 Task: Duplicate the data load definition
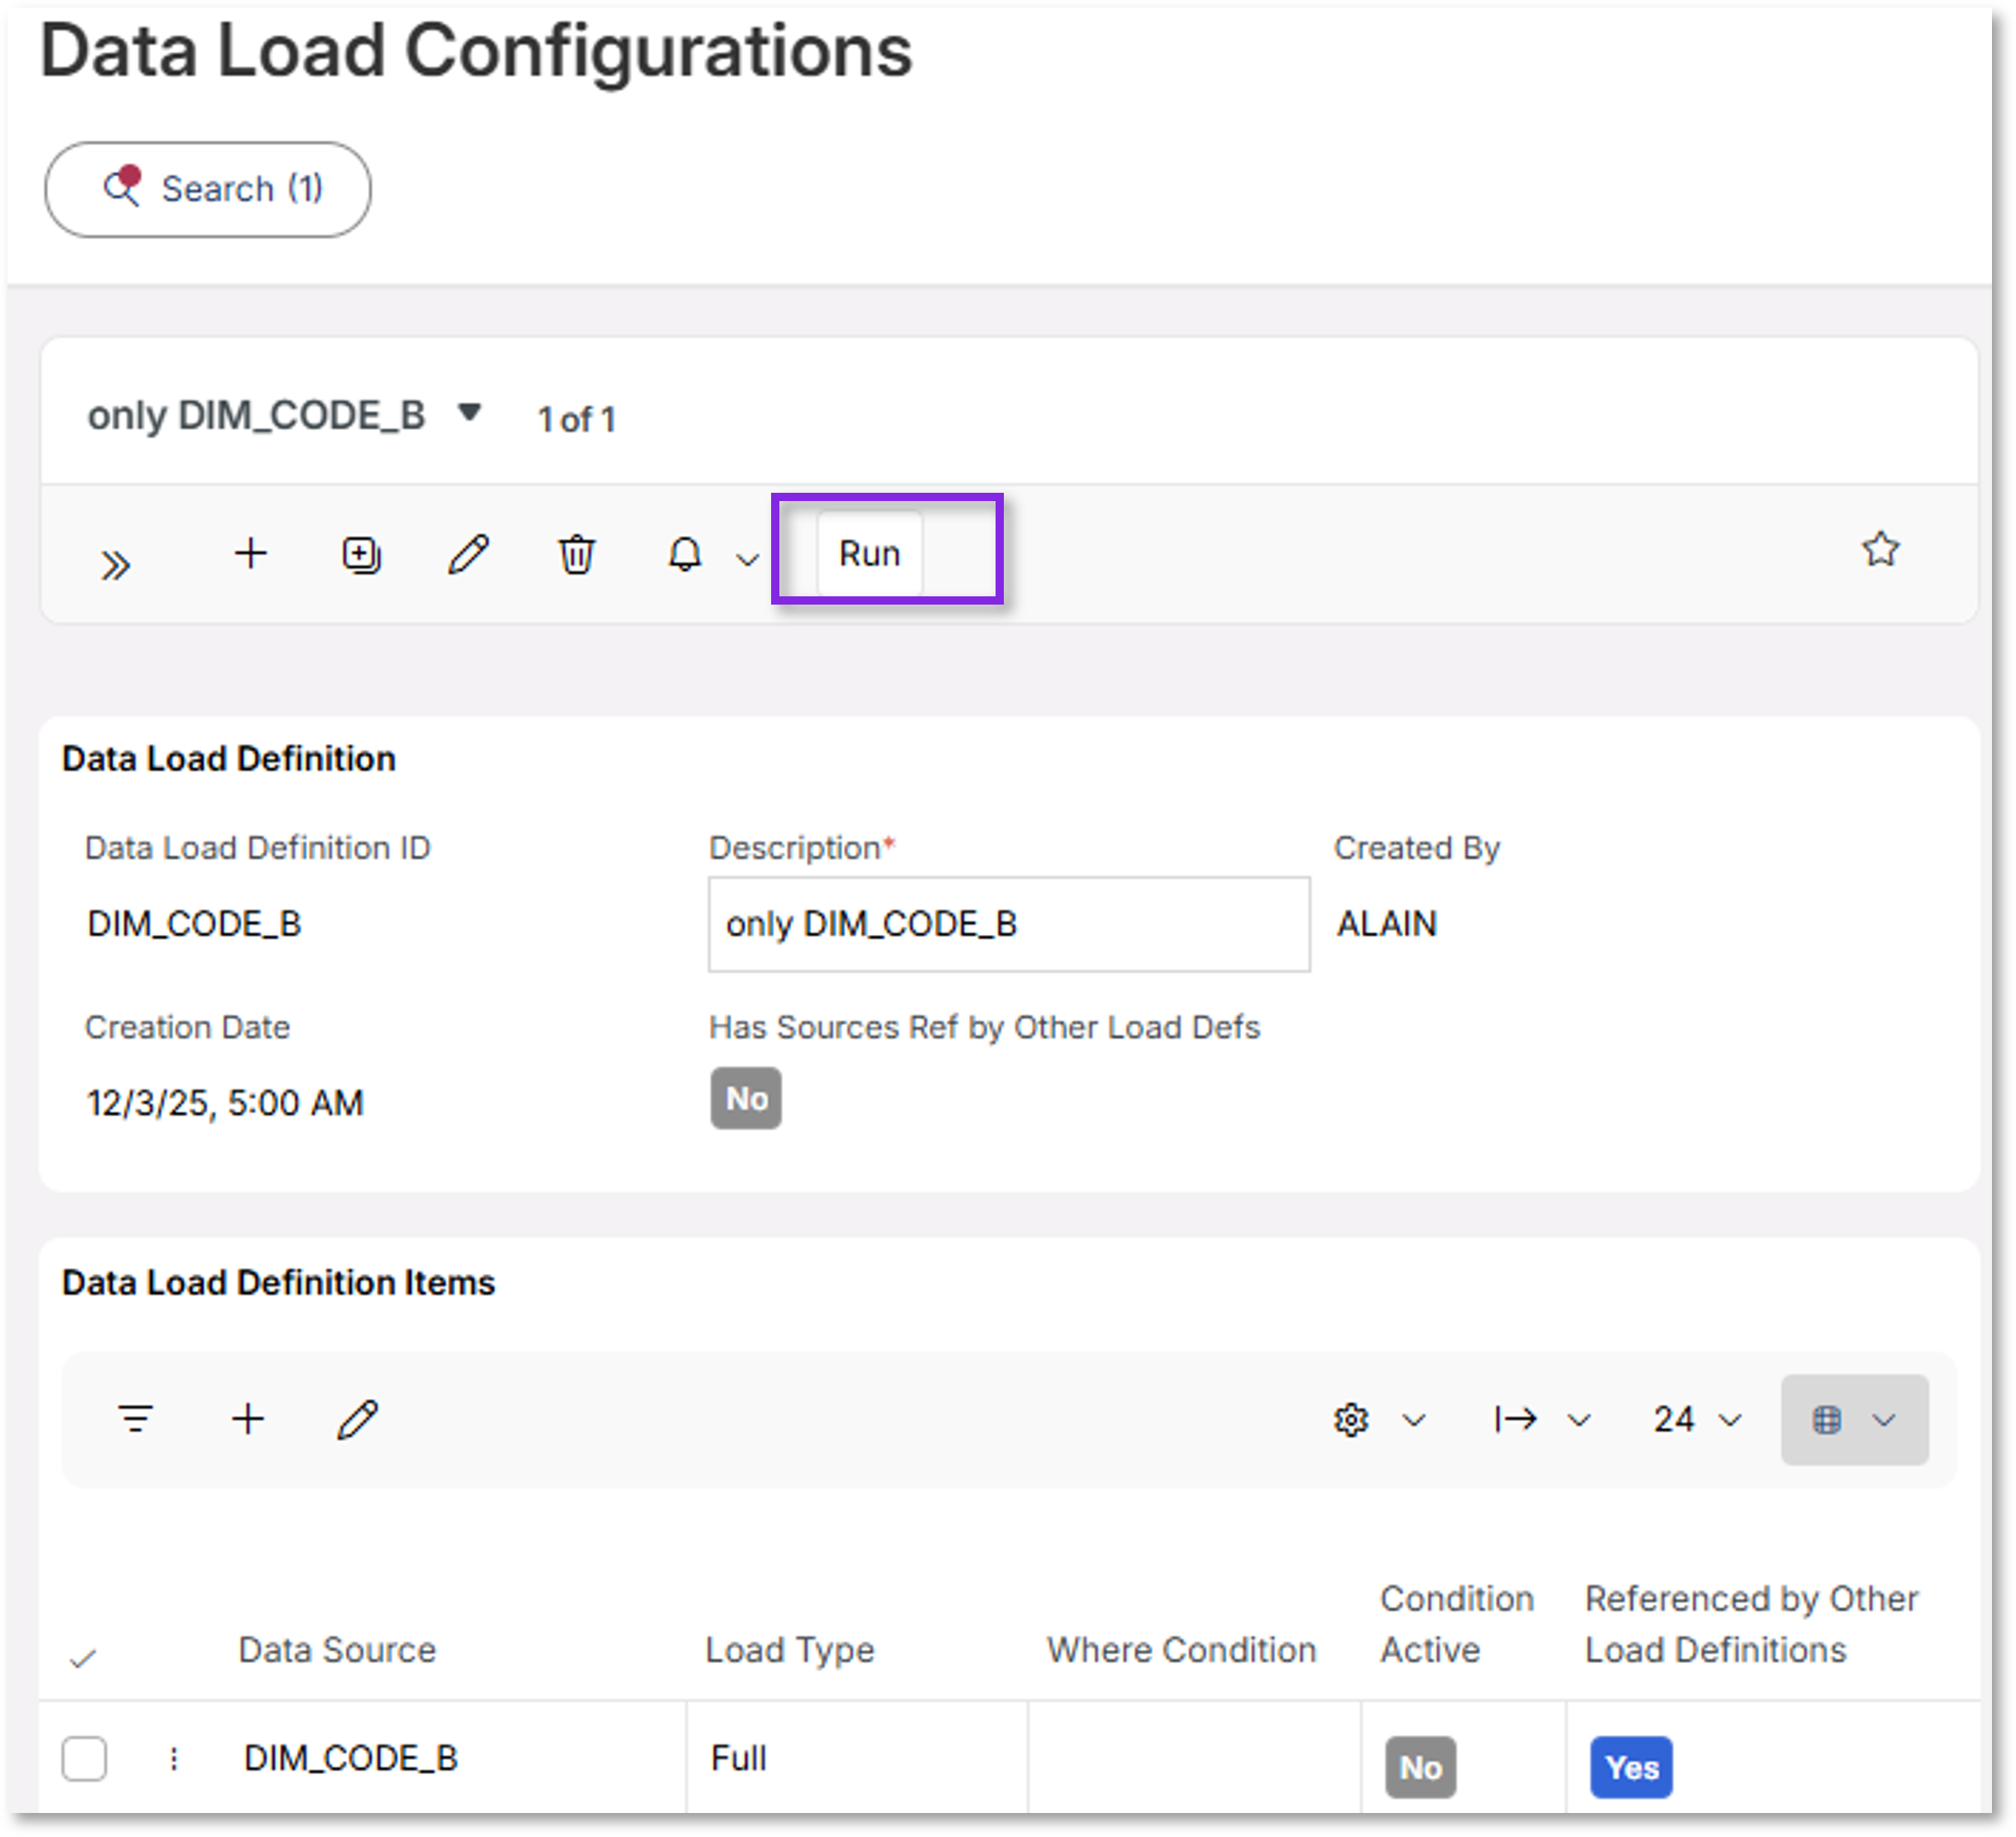click(x=361, y=554)
